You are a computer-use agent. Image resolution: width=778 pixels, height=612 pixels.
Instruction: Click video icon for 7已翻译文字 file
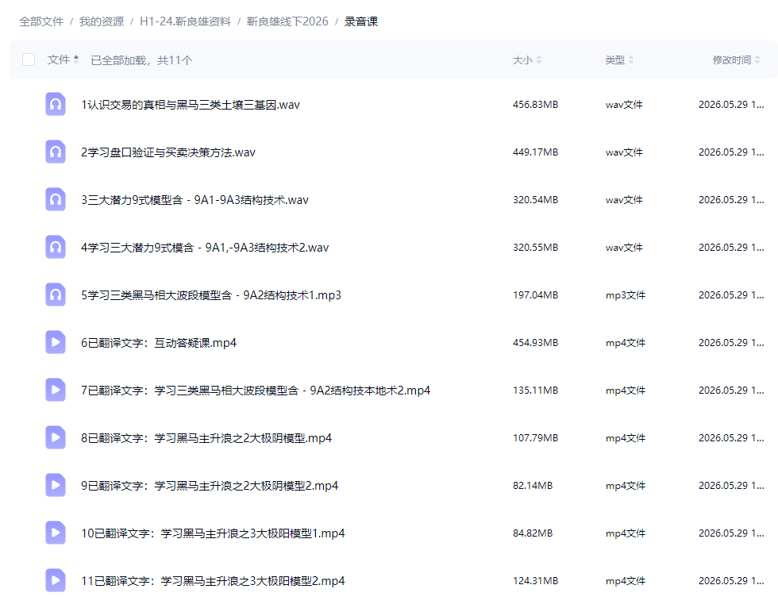pyautogui.click(x=56, y=390)
